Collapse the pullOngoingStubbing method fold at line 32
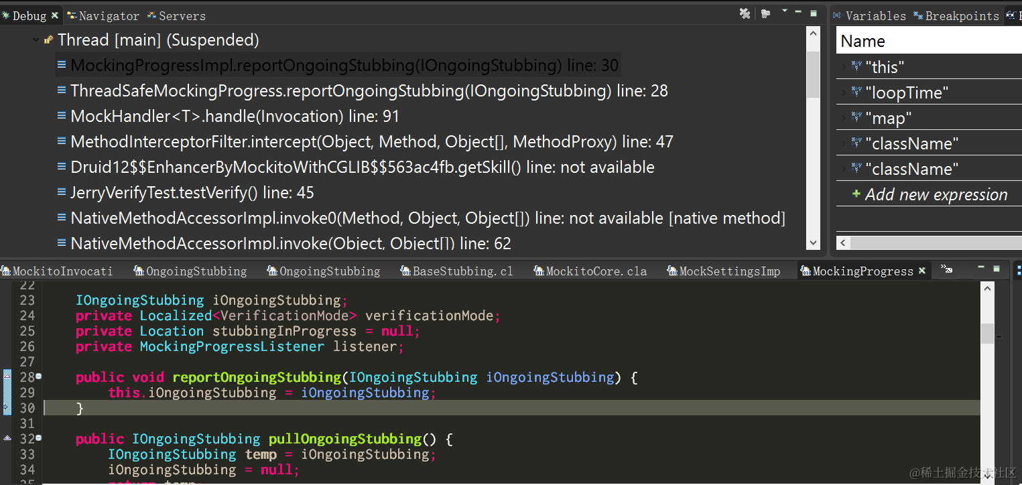This screenshot has width=1022, height=485. tap(38, 438)
